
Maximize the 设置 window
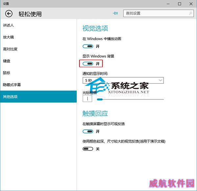pos(180,4)
